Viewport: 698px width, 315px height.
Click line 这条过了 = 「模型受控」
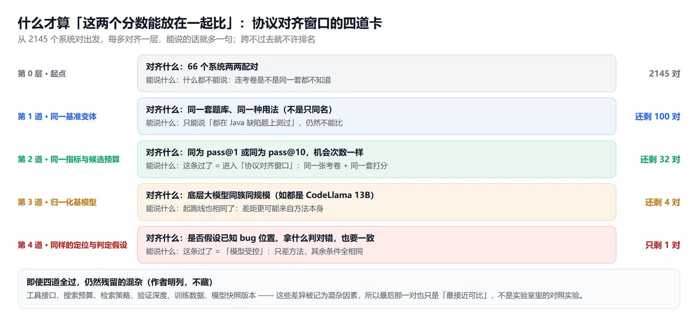pos(254,251)
